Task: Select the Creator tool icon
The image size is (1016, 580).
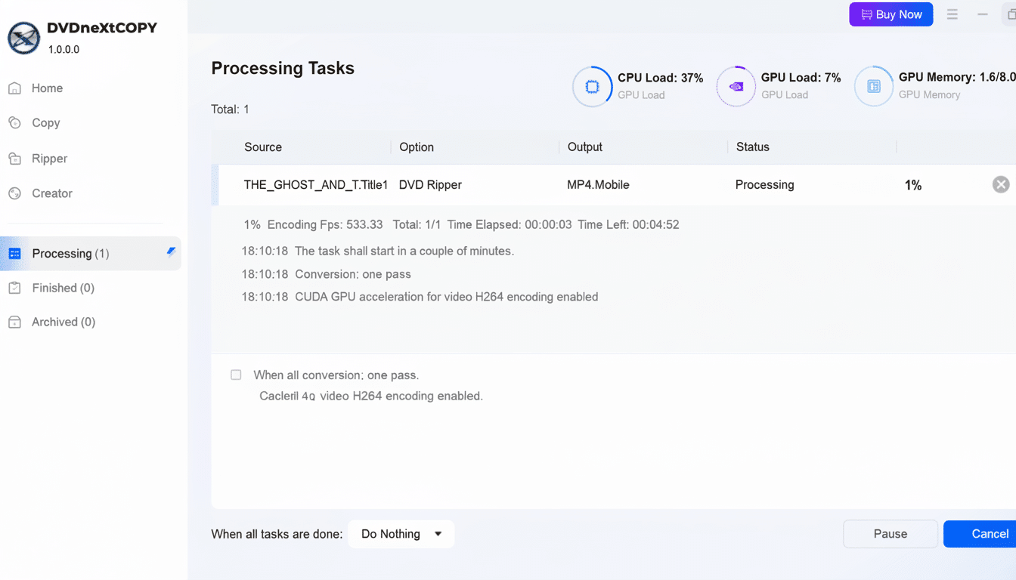Action: (x=15, y=193)
